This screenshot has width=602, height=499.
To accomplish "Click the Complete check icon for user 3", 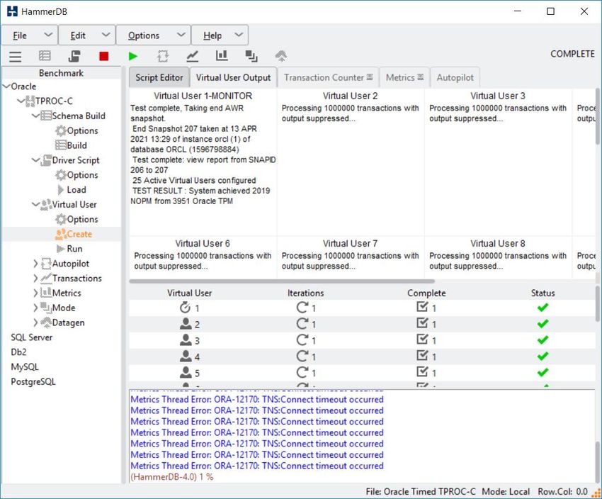I will point(422,340).
